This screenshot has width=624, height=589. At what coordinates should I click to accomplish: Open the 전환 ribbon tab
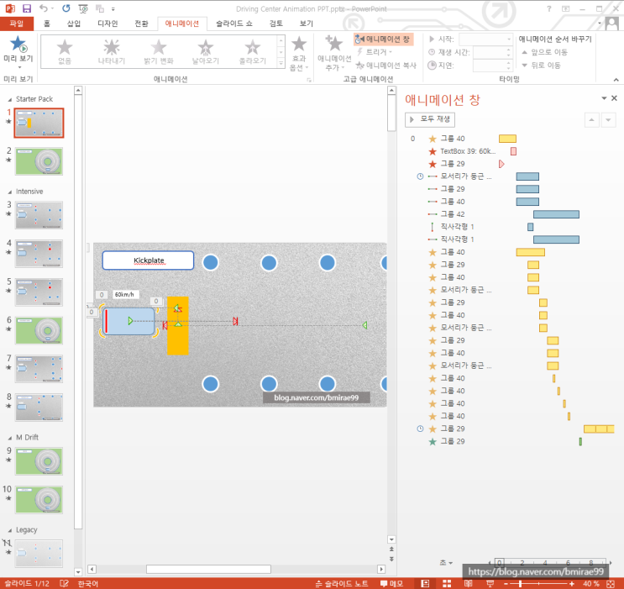pos(141,24)
